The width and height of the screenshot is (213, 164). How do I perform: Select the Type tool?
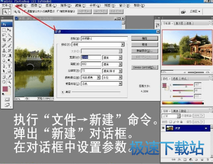pos(9,66)
